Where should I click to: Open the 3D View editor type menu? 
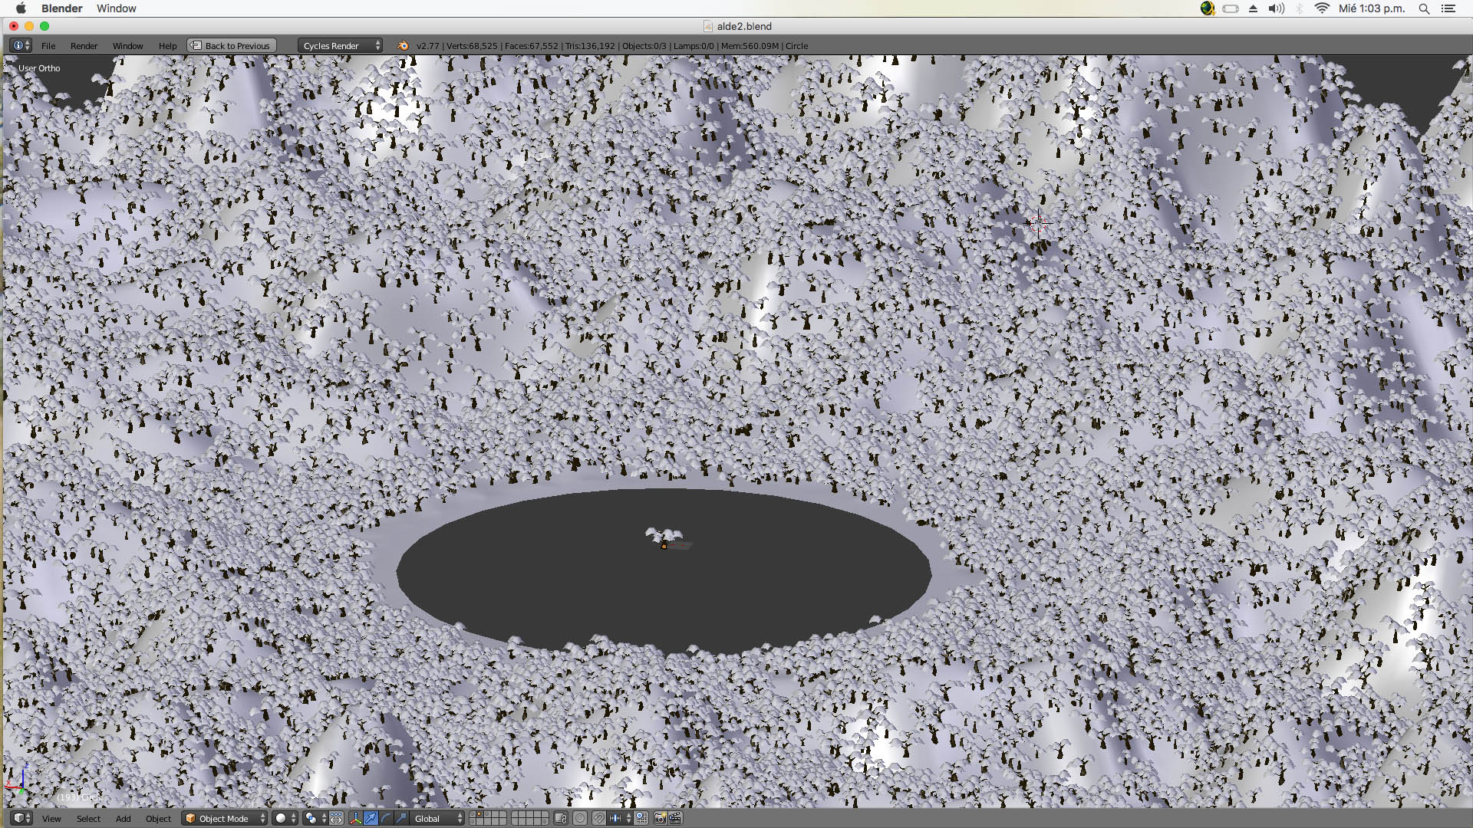coord(21,818)
